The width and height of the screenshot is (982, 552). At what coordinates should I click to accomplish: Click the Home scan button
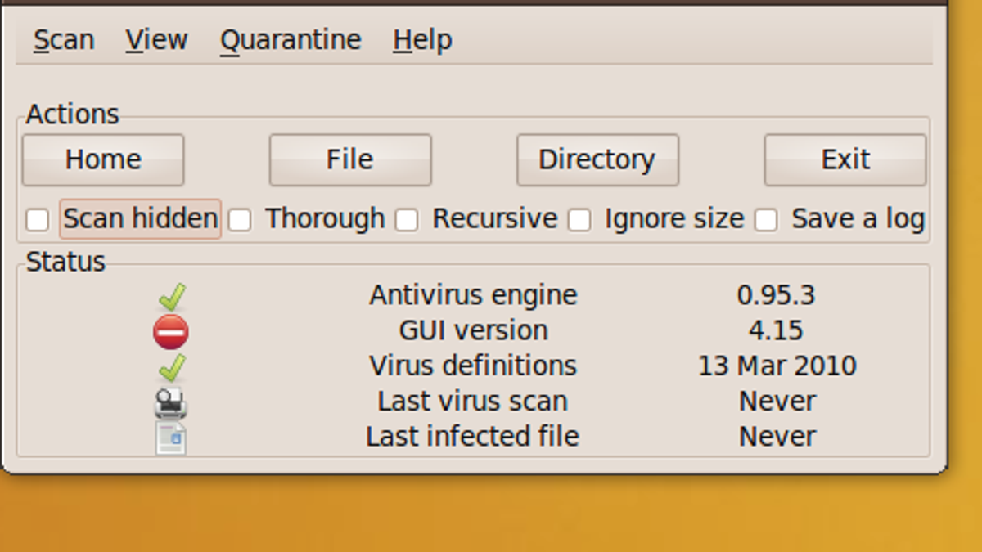click(103, 159)
